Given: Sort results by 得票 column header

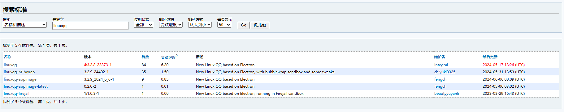Looking at the screenshot, I should 145,57.
